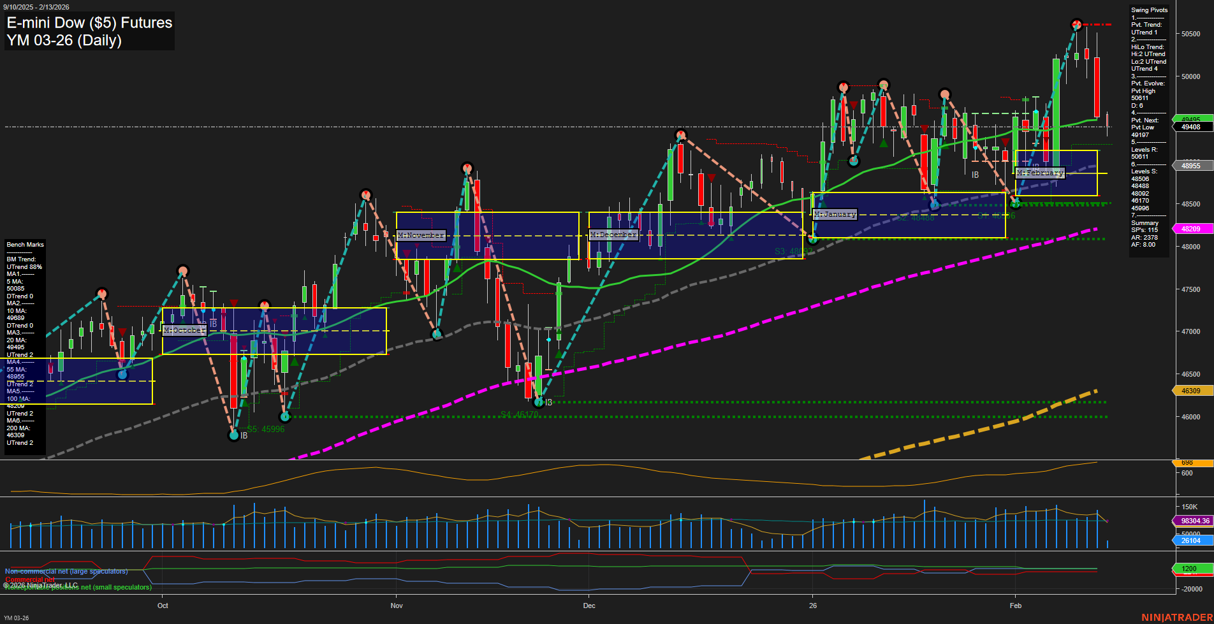Toggle the Commercial net legend line
Viewport: 1214px width, 624px height.
pyautogui.click(x=29, y=581)
